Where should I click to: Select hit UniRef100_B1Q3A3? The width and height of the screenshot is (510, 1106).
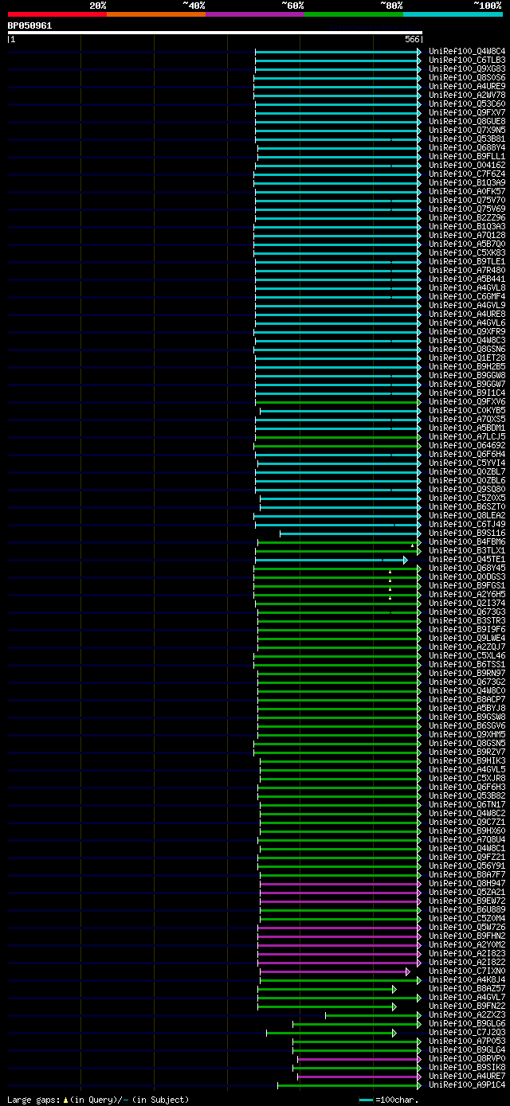coord(467,226)
